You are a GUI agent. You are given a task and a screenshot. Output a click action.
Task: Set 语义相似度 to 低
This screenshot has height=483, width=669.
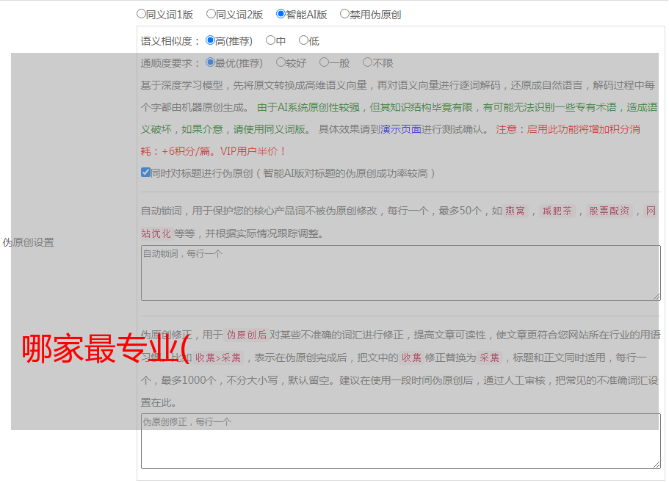(303, 40)
